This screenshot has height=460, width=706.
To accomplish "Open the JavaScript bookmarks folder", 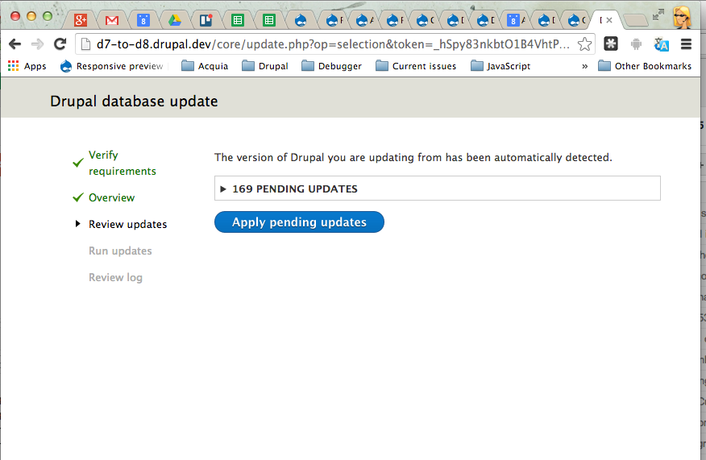I will pyautogui.click(x=500, y=66).
